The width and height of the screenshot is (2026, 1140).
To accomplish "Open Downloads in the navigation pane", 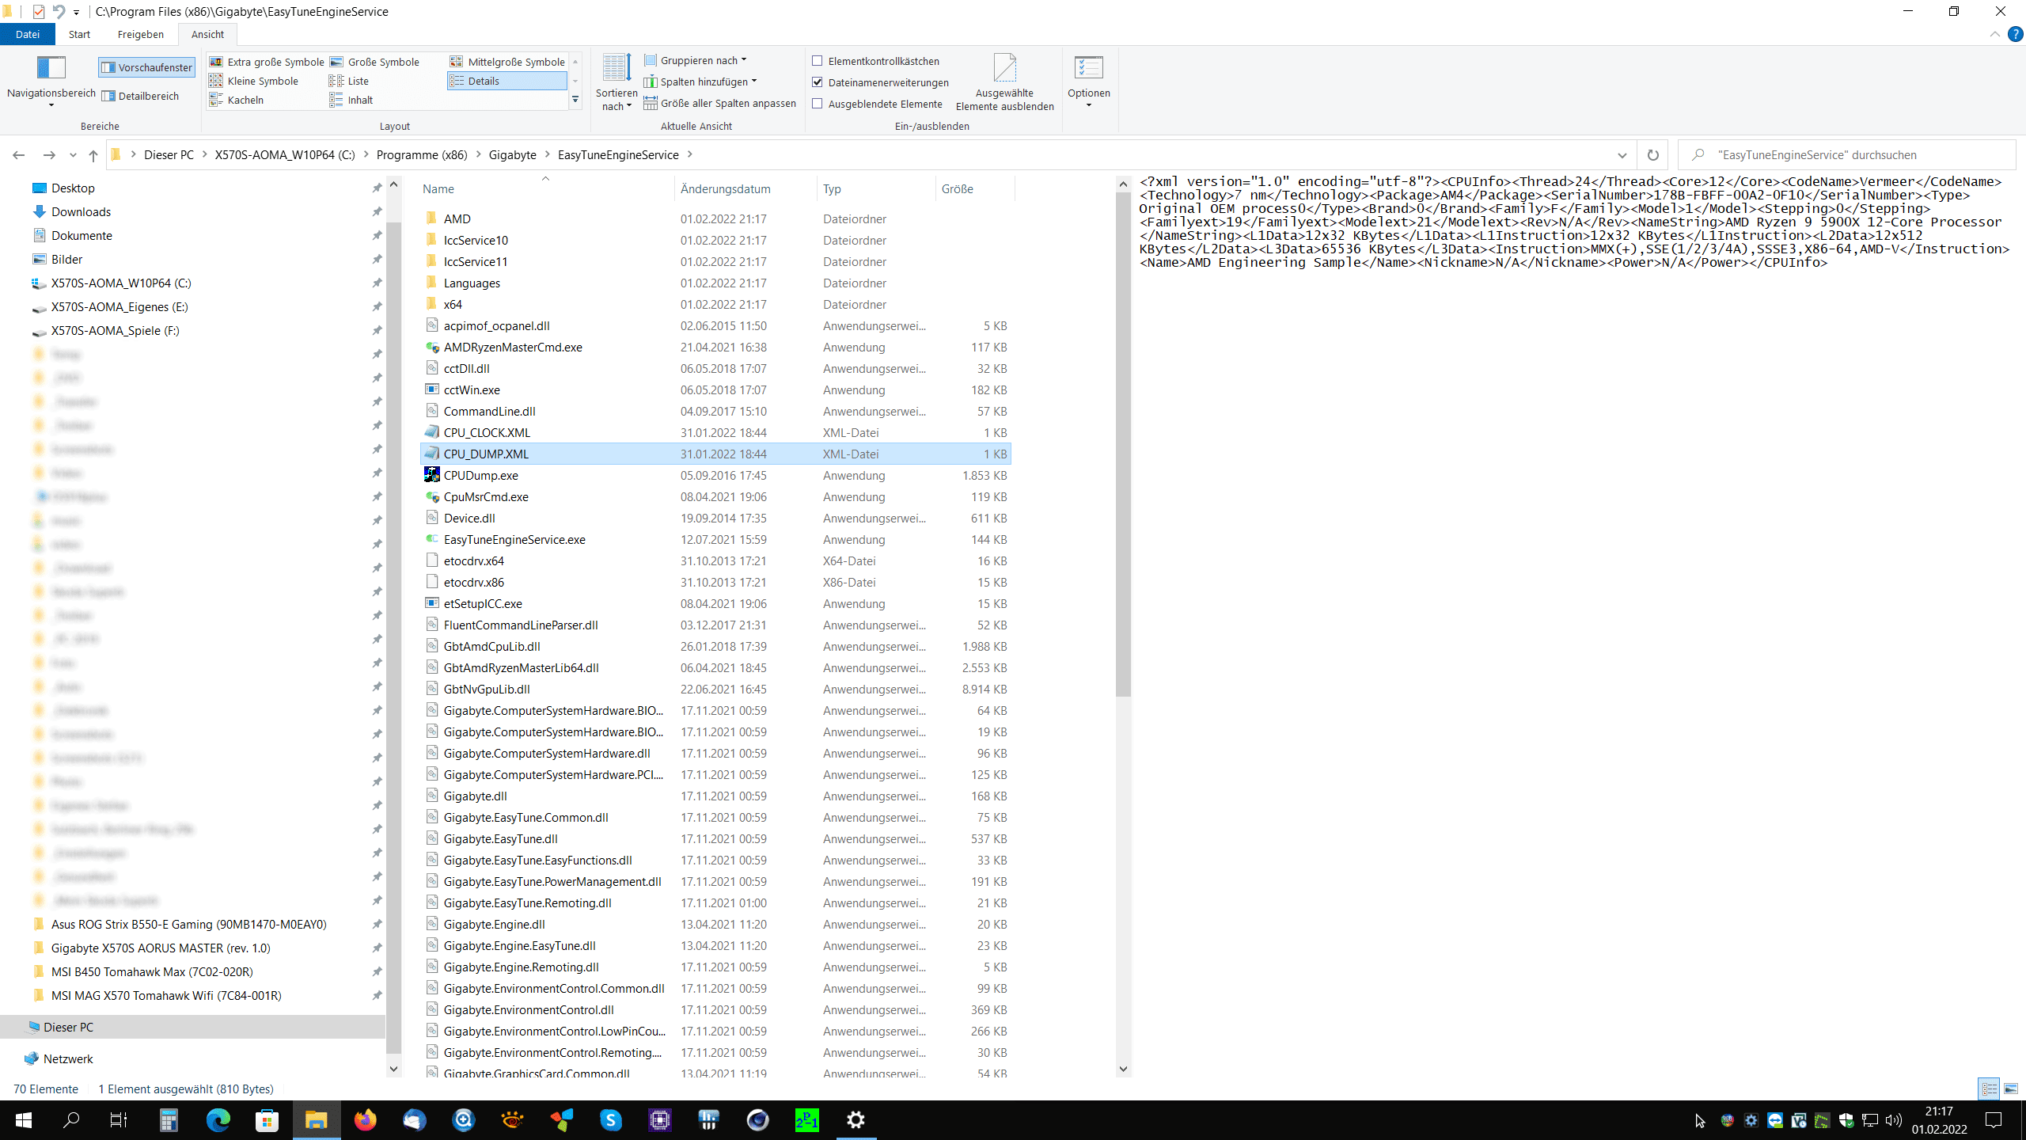I will [x=81, y=211].
